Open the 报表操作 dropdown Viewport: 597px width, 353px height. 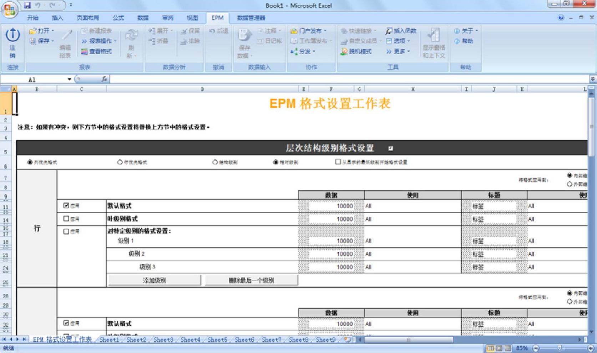coord(99,41)
